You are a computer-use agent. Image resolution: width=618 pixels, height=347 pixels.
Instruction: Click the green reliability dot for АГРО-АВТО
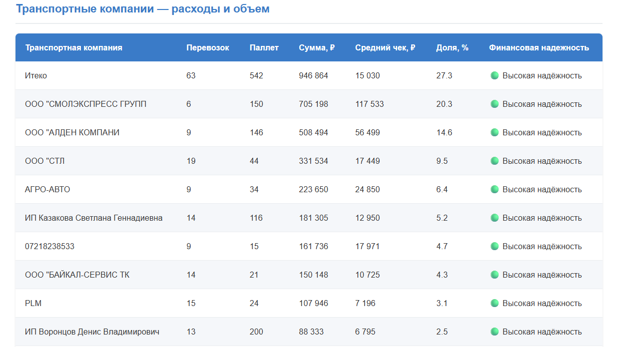click(495, 189)
